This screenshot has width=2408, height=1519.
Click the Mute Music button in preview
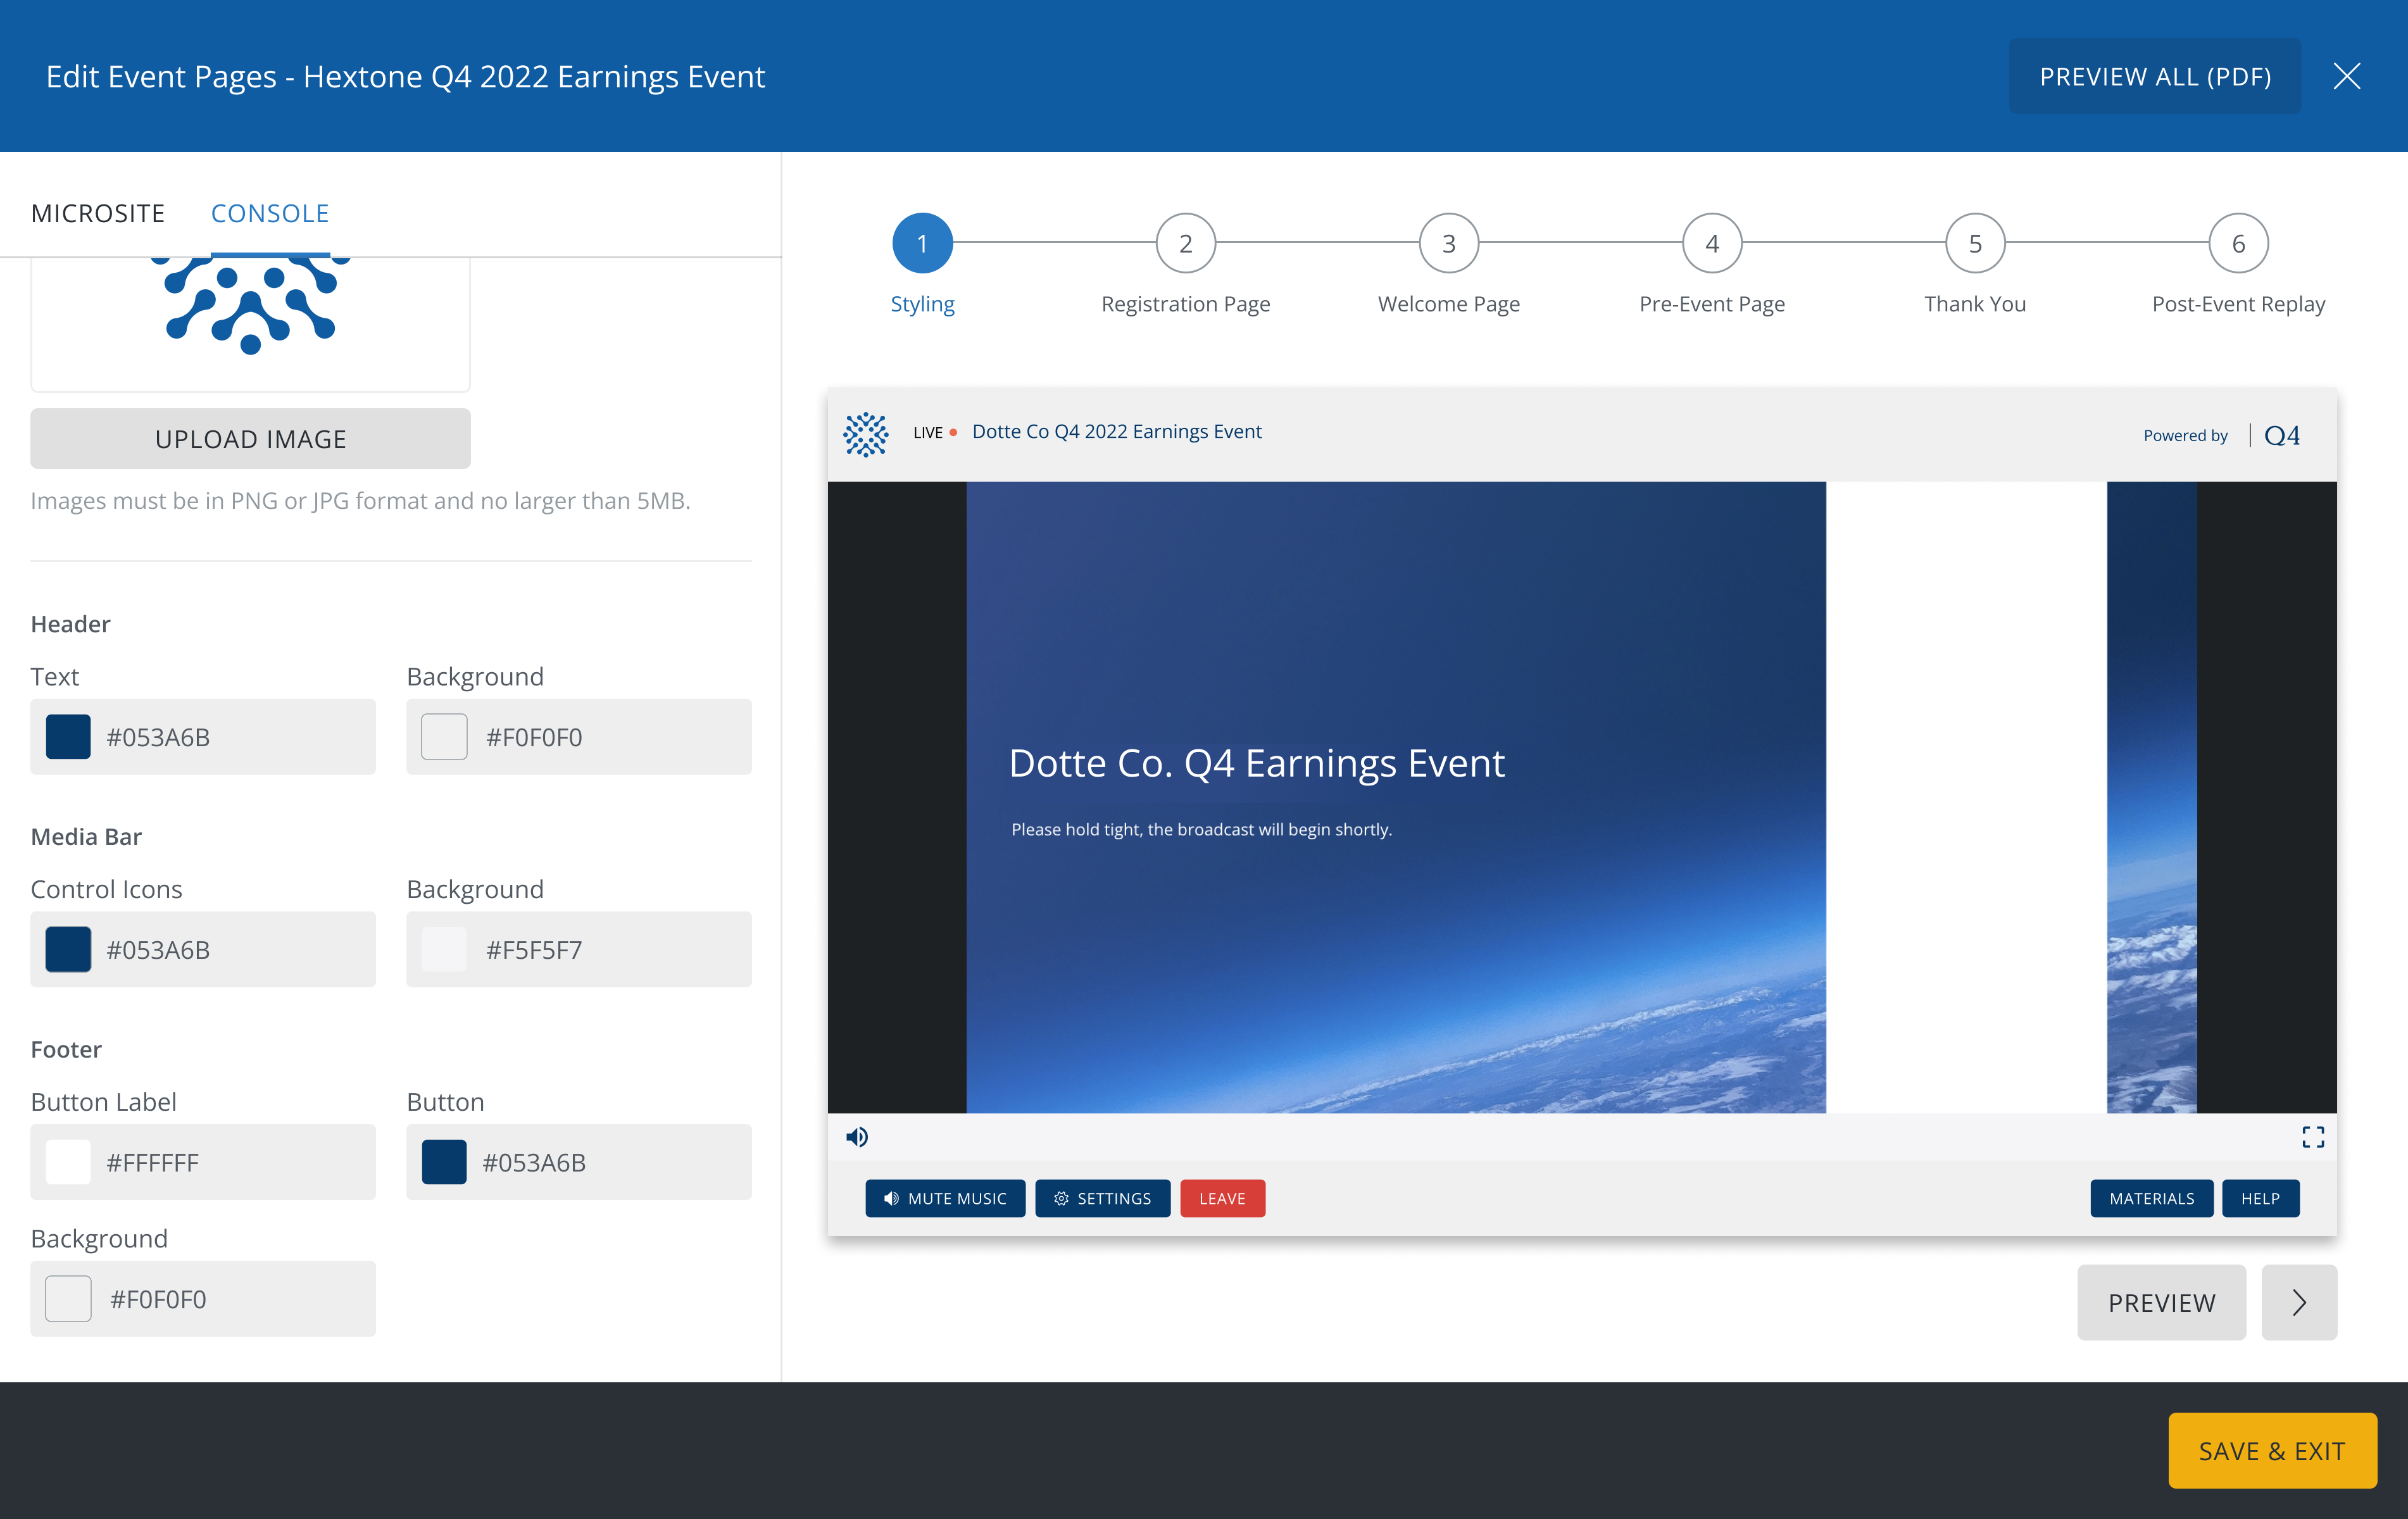point(945,1198)
